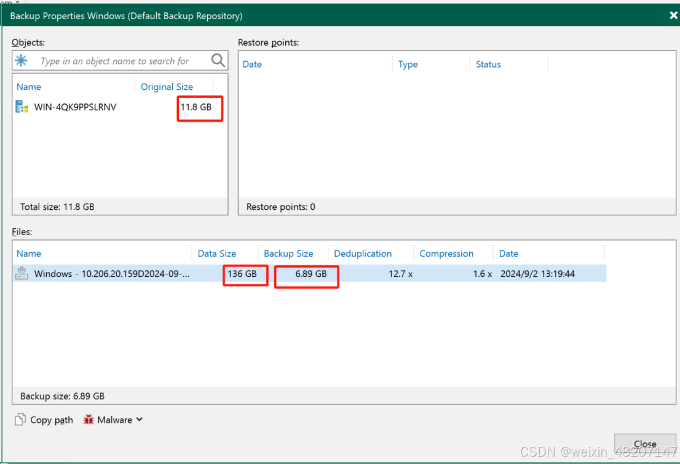Click the 12.7 x deduplication value
680x464 pixels.
coord(401,274)
